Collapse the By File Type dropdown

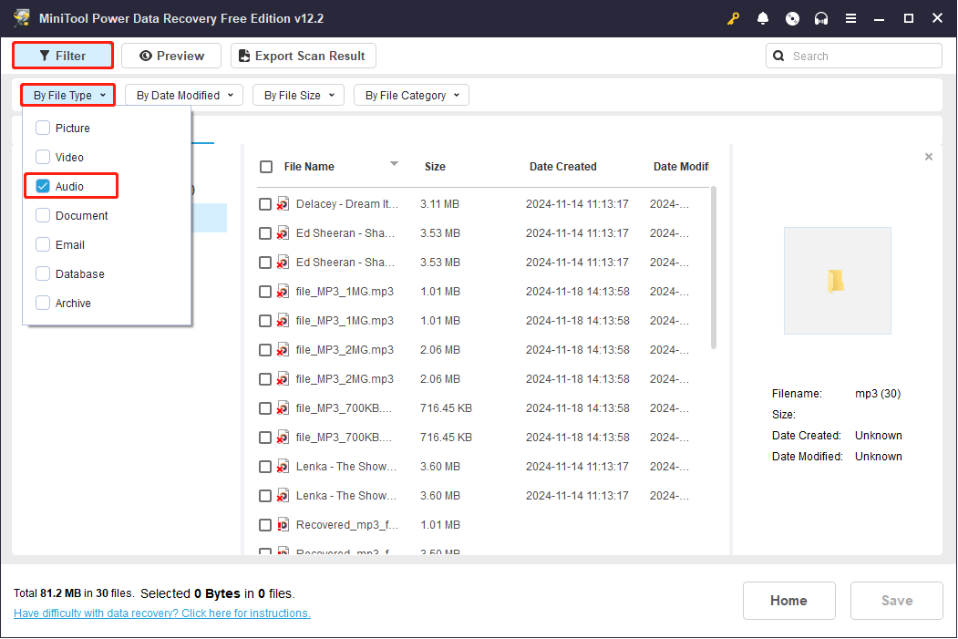click(68, 96)
